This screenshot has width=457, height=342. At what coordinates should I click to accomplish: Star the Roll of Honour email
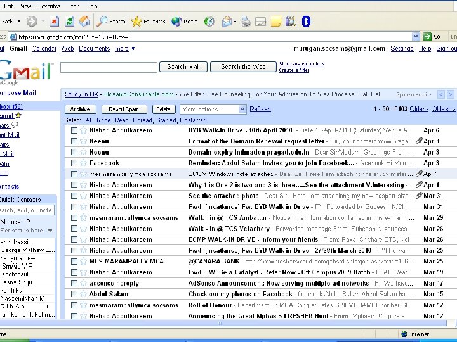83,305
